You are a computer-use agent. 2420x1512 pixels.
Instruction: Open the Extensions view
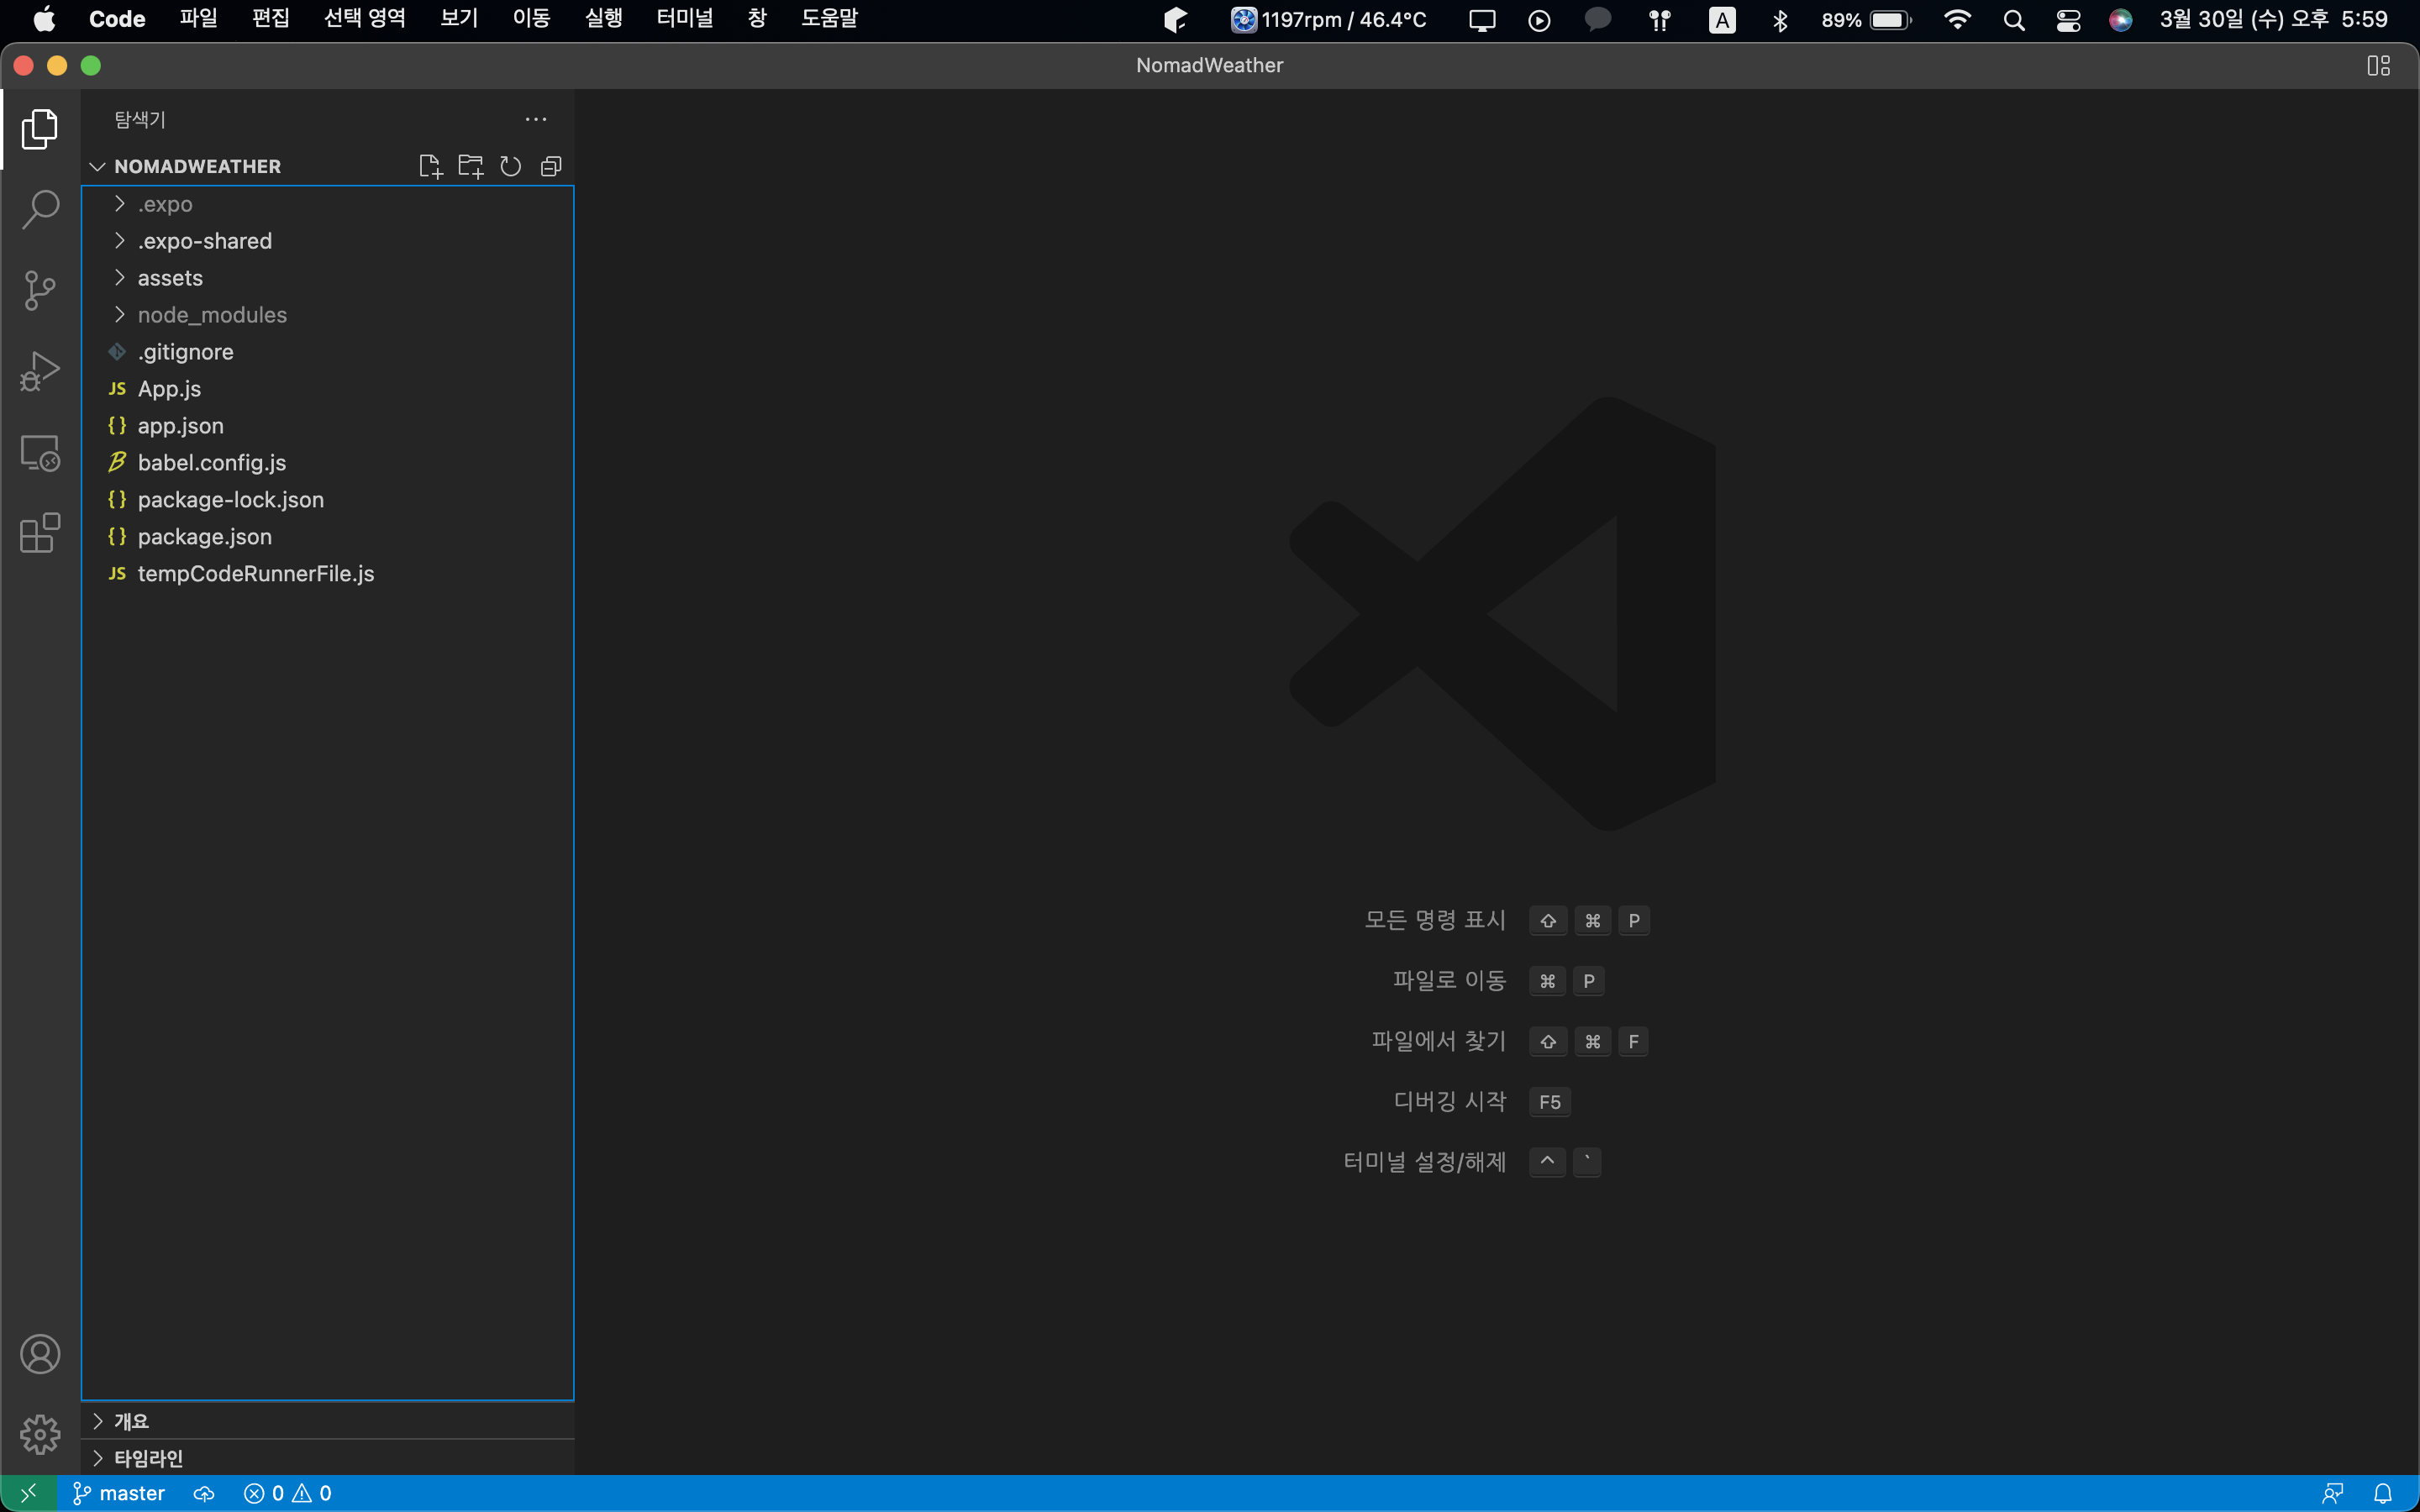point(40,533)
